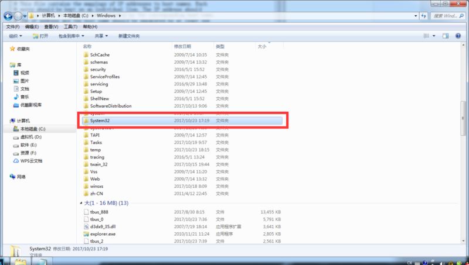
Task: Change view with the view mode icon
Action: (427, 36)
